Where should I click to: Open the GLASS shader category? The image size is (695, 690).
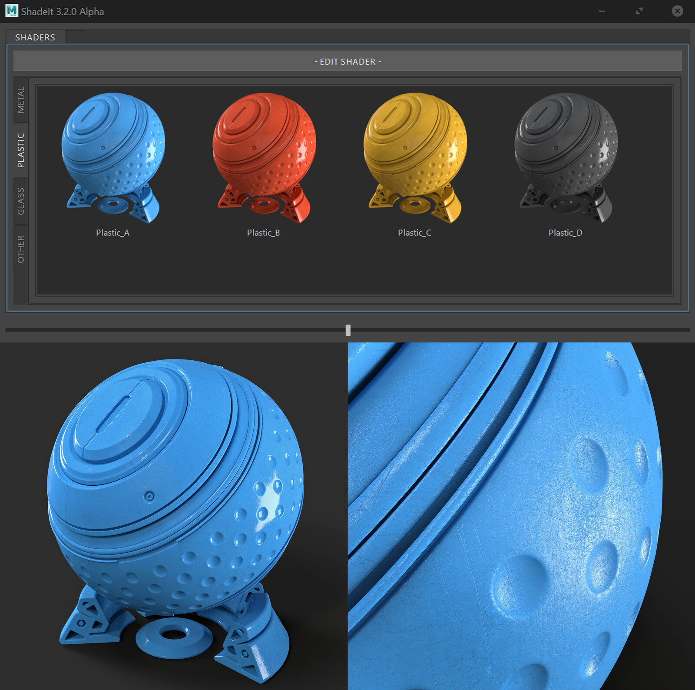pos(21,200)
